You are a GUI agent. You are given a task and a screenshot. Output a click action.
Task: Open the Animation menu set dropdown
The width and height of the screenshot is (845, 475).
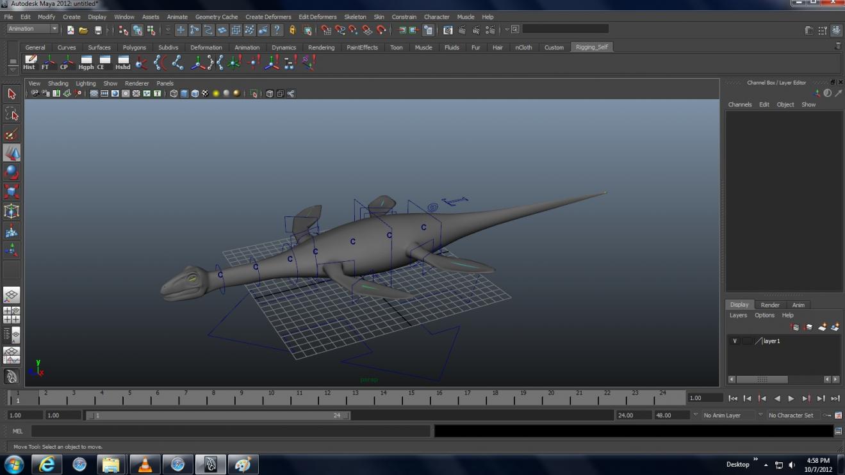(32, 29)
